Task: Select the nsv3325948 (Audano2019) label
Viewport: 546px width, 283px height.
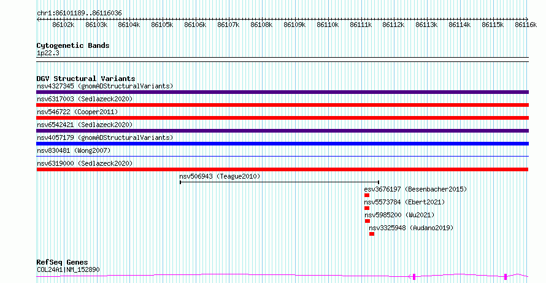Action: (x=411, y=228)
